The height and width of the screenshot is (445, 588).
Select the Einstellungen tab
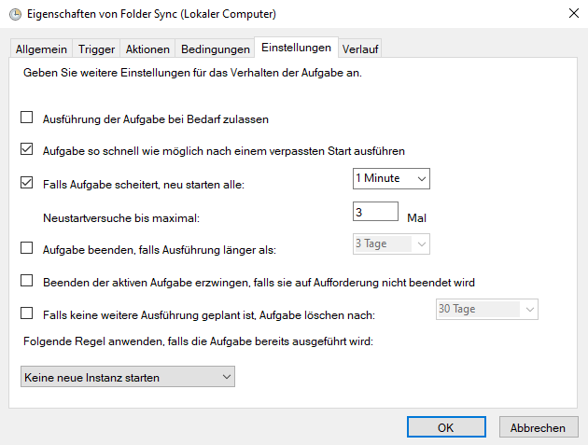296,48
